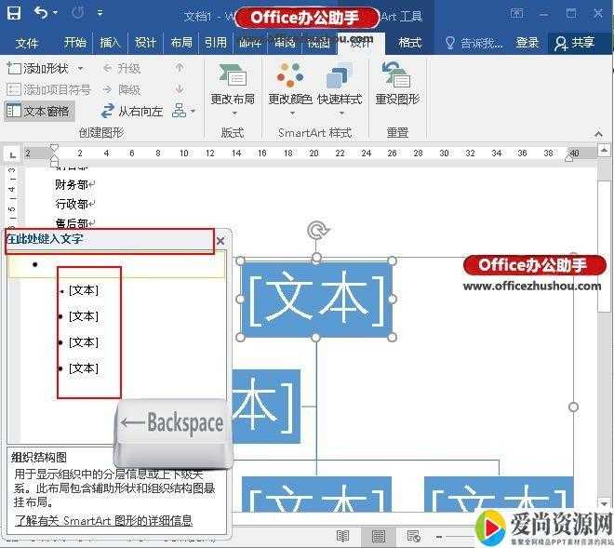Viewport: 614px width, 548px height.
Task: Open 了解有关 SmartArt 图形的详细信息 link
Action: pyautogui.click(x=103, y=520)
